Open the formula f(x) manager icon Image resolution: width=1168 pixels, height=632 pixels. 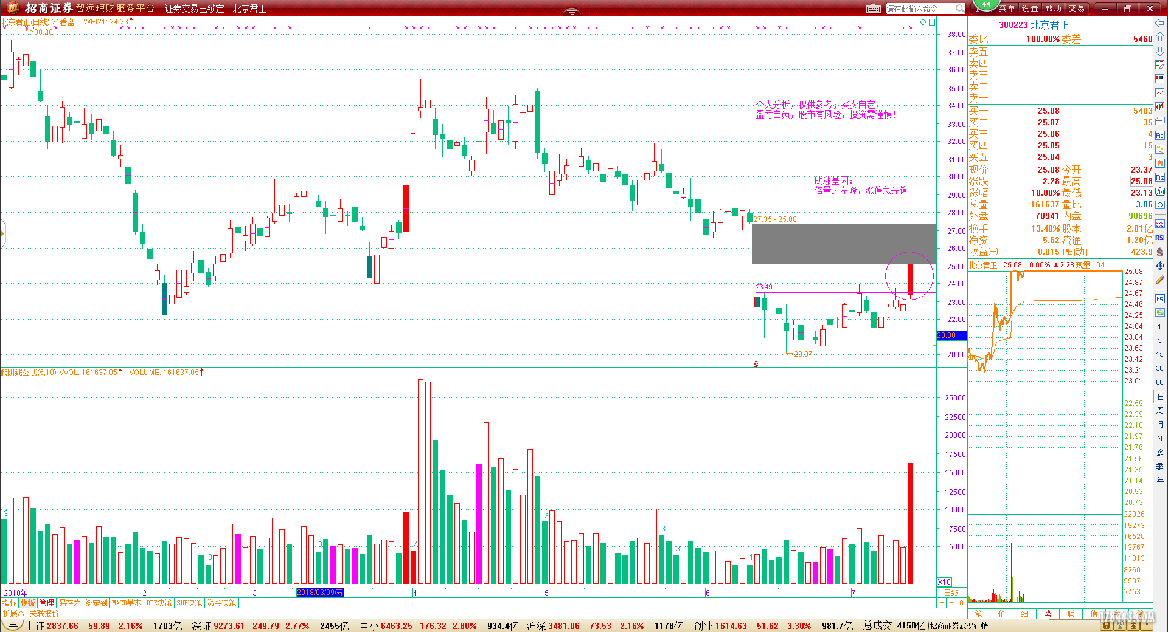pyautogui.click(x=1160, y=191)
